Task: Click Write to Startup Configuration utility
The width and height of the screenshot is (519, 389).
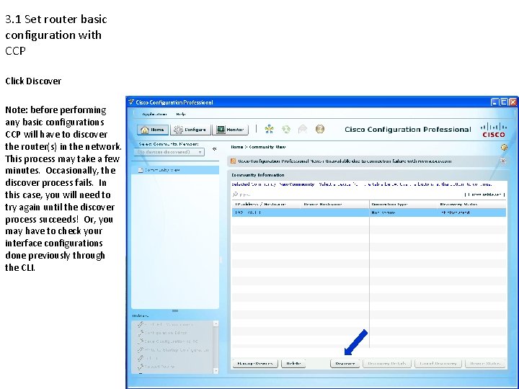Action: click(x=177, y=349)
